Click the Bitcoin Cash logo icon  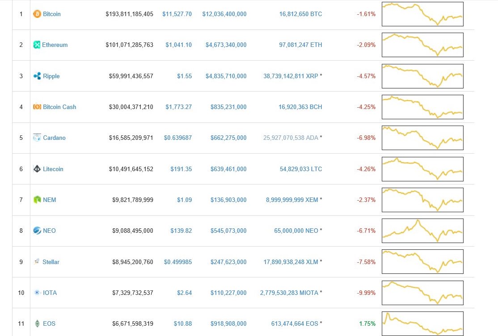pos(37,107)
